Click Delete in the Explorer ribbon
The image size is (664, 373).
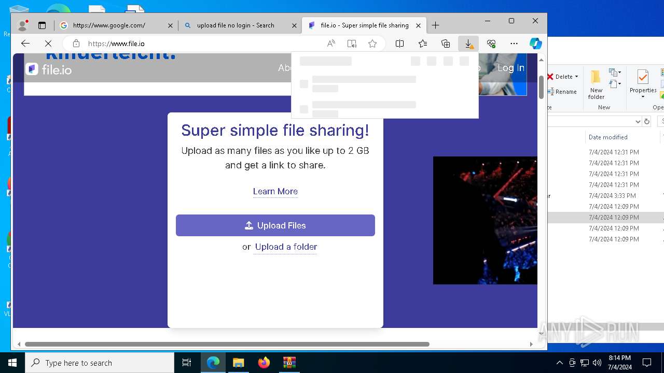click(563, 77)
